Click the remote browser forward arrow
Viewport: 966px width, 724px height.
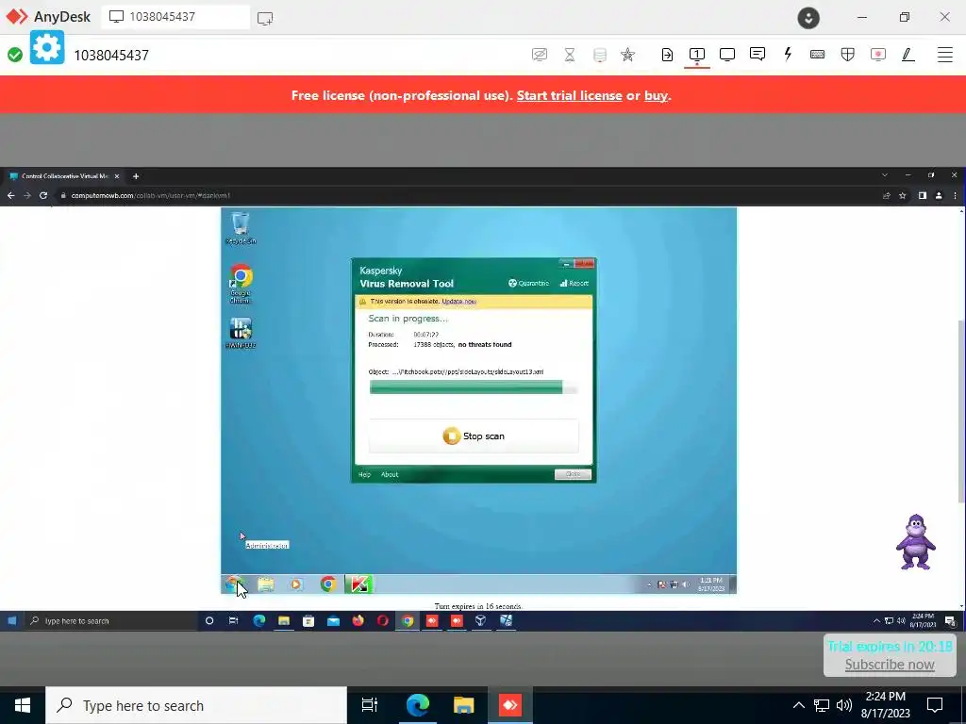click(27, 195)
